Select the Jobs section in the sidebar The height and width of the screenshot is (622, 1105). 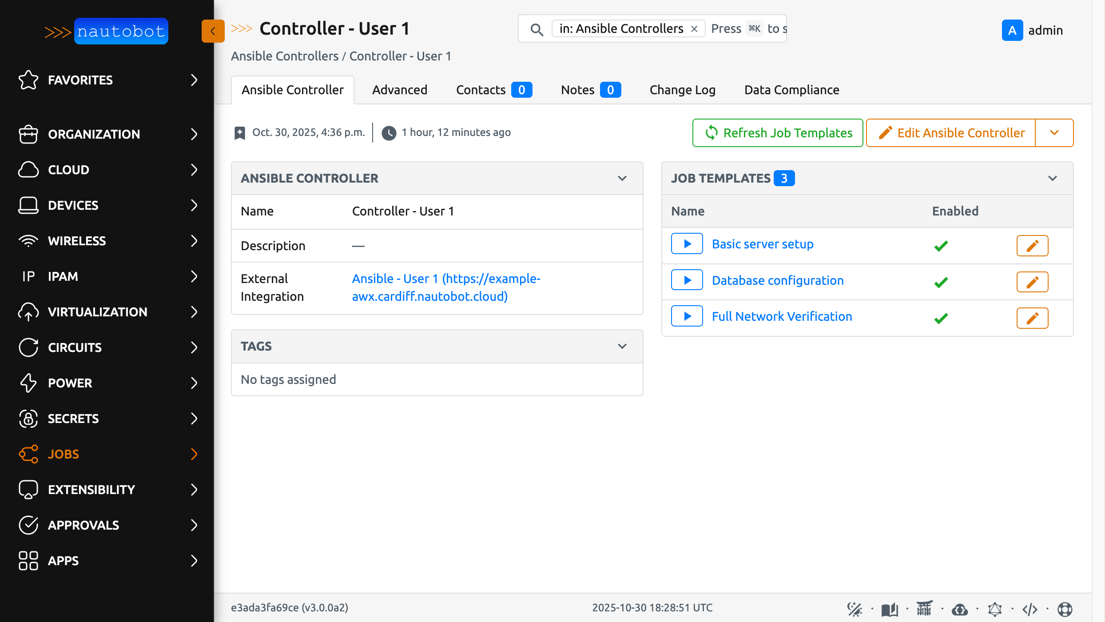tap(64, 454)
